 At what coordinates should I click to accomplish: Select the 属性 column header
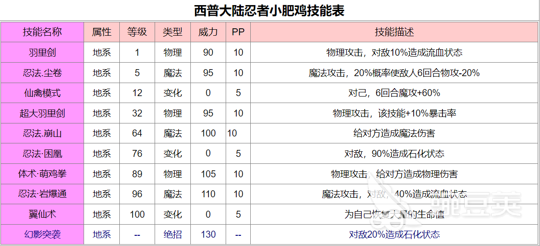pos(102,32)
